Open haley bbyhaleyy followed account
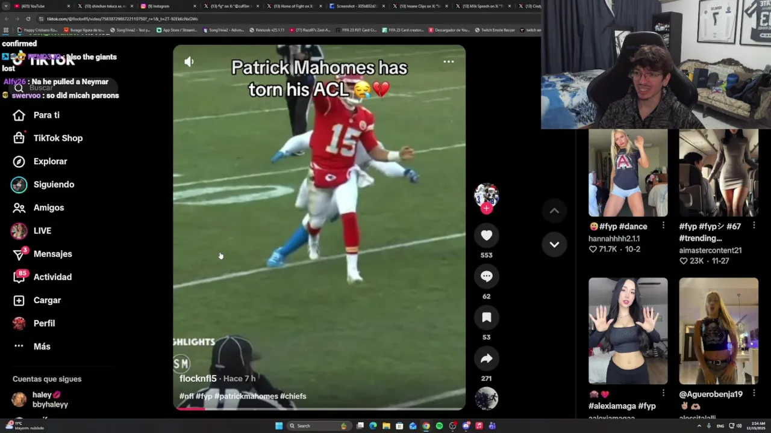The height and width of the screenshot is (433, 771). pyautogui.click(x=41, y=399)
